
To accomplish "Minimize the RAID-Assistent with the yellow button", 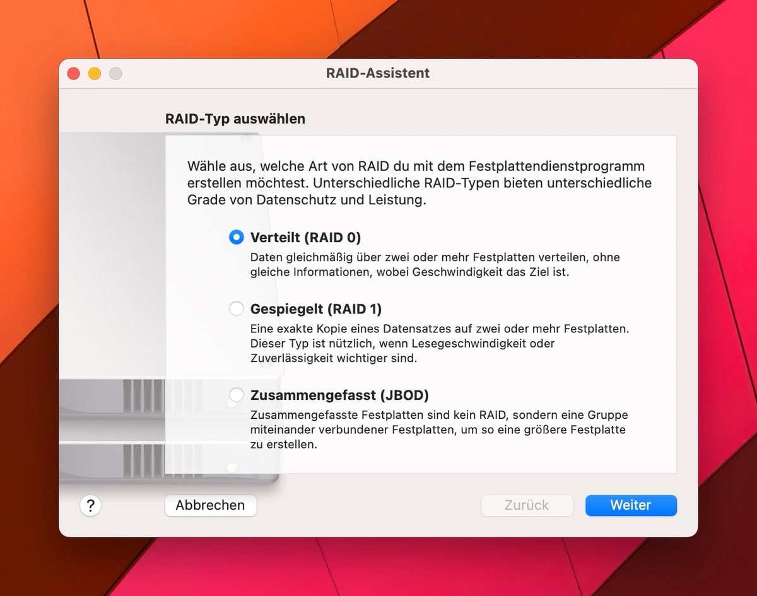I will click(95, 73).
